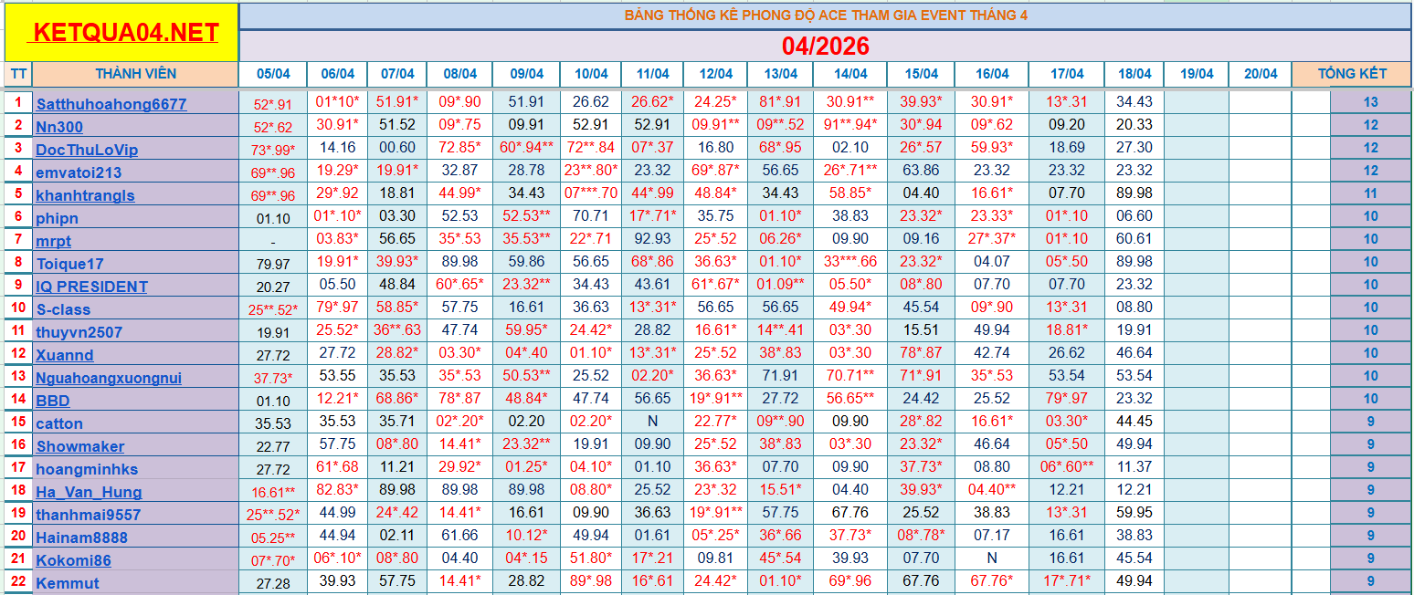Select the N cell in catton's row

(652, 422)
